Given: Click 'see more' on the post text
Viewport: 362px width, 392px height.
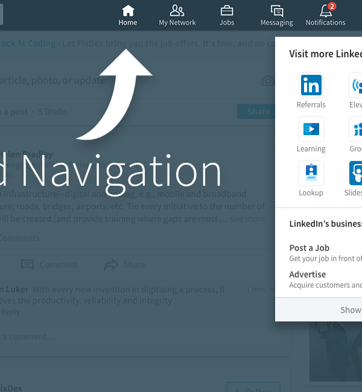Looking at the screenshot, I should click(x=248, y=219).
